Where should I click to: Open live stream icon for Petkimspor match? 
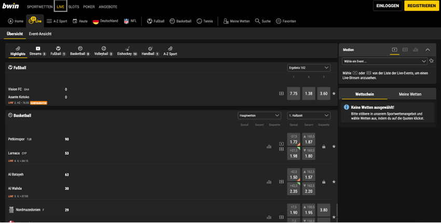click(281, 144)
